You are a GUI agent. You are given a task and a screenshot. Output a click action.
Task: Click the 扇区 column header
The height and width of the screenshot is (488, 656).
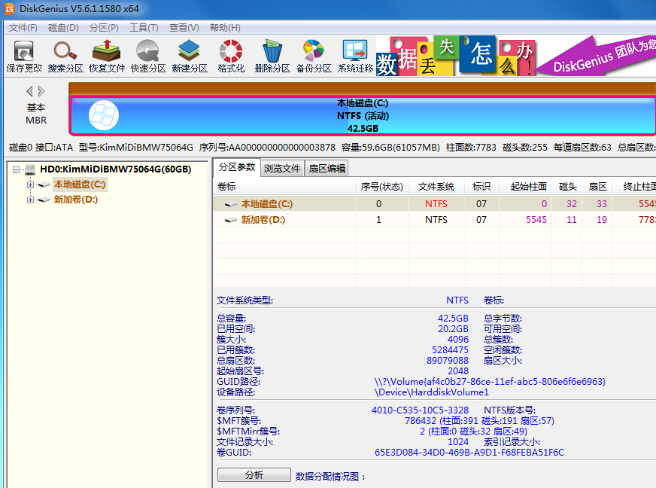tap(597, 187)
